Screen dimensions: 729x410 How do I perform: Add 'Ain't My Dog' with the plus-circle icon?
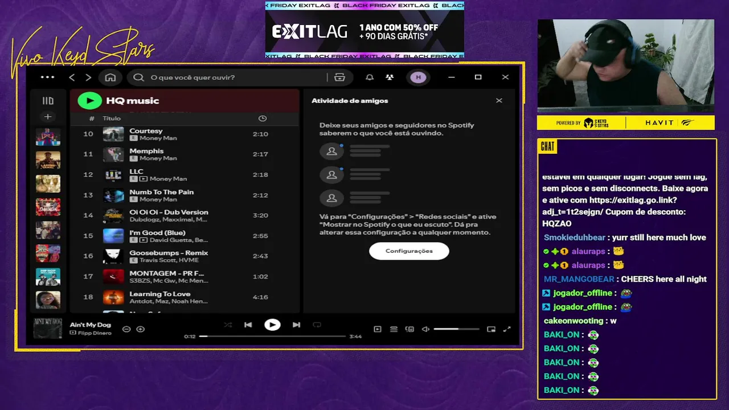click(141, 329)
